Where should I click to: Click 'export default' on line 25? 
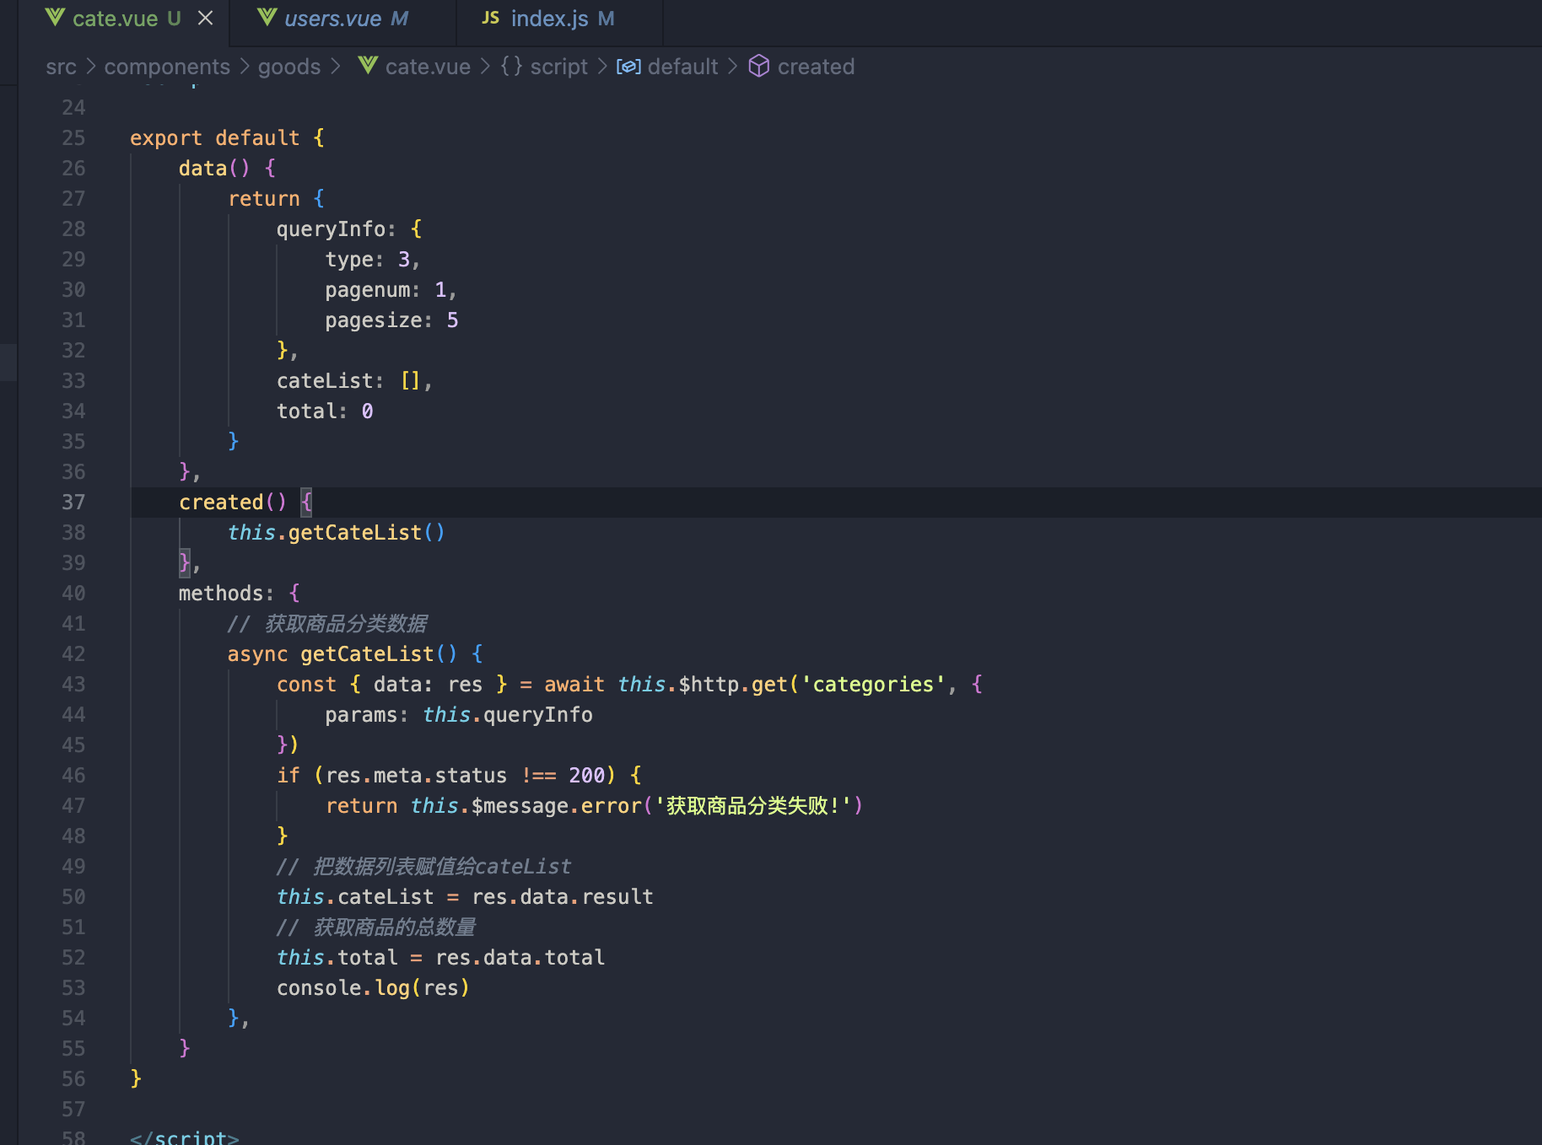[x=214, y=138]
